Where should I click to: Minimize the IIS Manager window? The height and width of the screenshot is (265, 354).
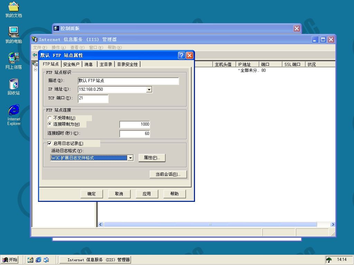[315, 40]
